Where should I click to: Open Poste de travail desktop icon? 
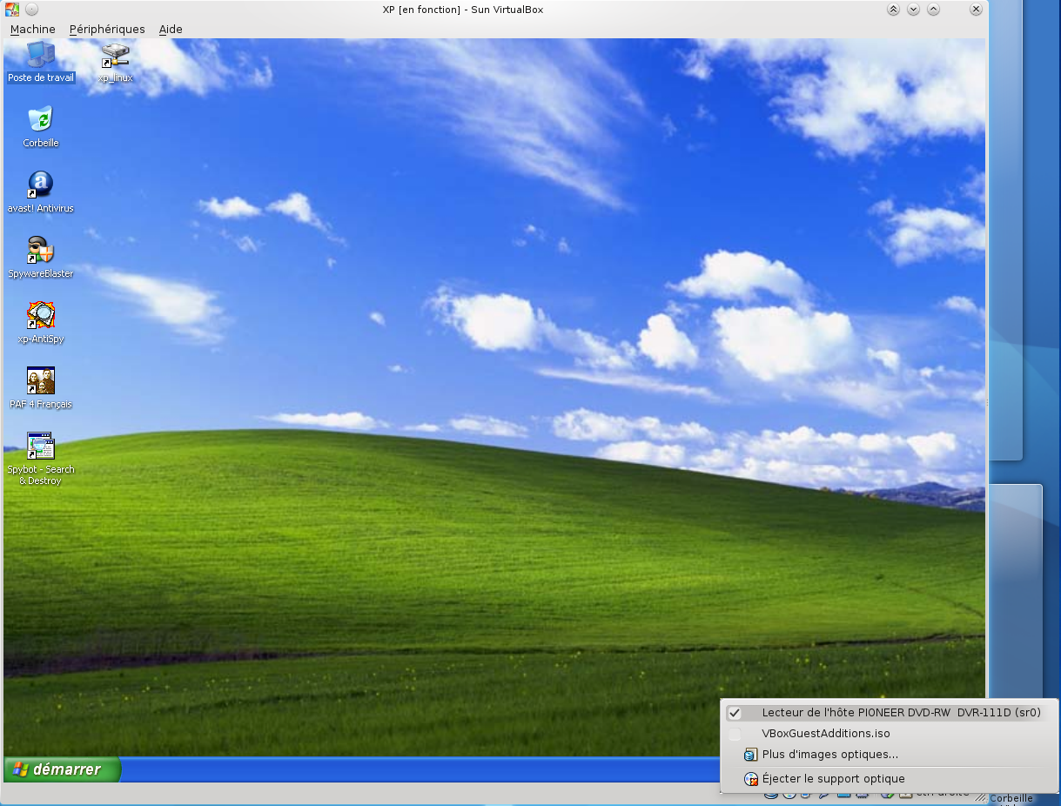coord(41,56)
